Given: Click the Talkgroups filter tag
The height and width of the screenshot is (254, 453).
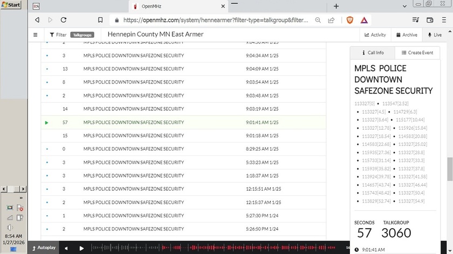Looking at the screenshot, I should point(82,34).
